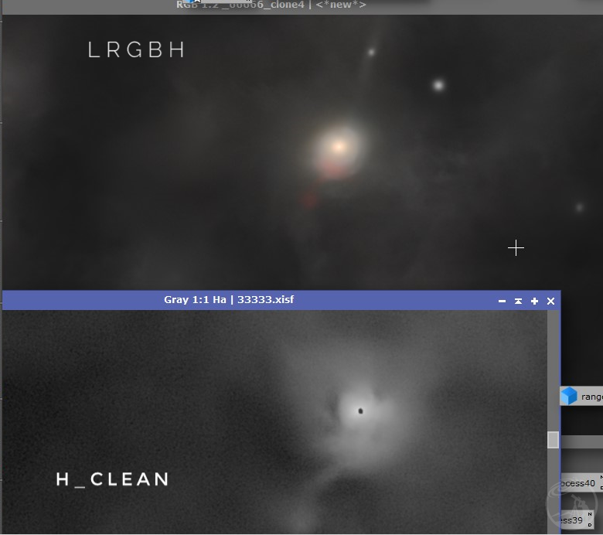Click the Ha window vertical scrollbar thumb

[553, 440]
